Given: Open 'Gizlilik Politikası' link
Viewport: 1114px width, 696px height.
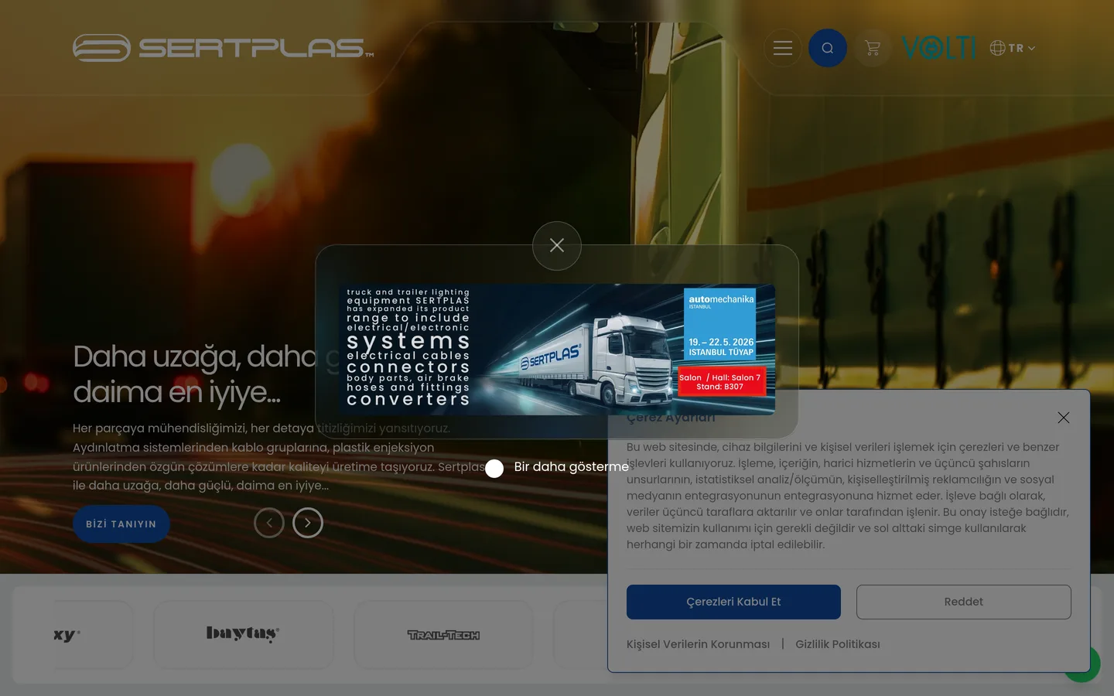Looking at the screenshot, I should click(838, 644).
